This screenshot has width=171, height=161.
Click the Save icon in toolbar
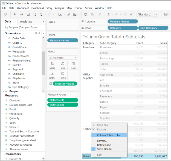pos(28,14)
